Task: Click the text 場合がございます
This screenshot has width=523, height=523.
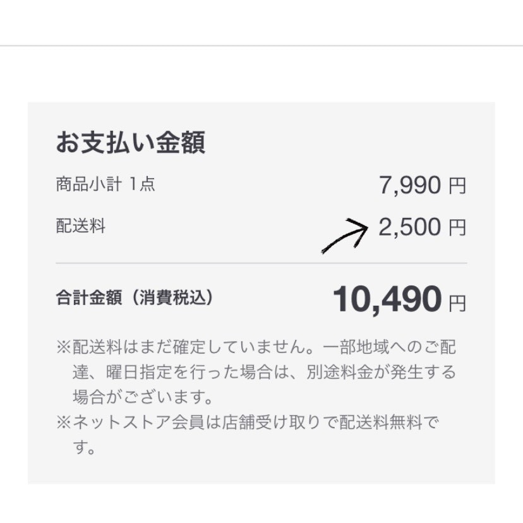Action: (x=143, y=397)
